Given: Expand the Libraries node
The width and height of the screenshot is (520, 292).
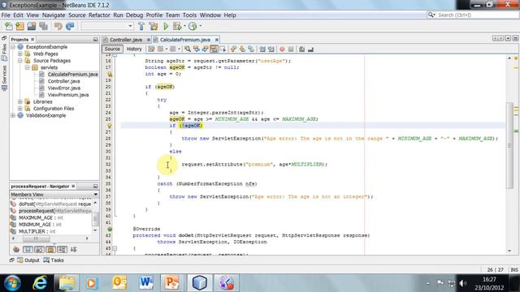Looking at the screenshot, I should pos(19,101).
